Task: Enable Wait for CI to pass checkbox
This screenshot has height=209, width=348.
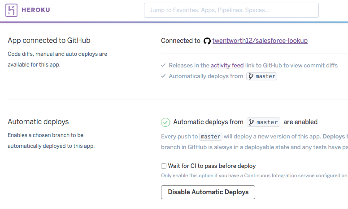Action: (x=164, y=166)
